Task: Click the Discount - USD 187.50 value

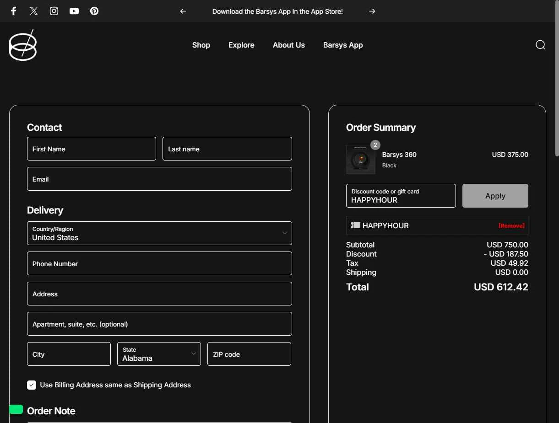Action: point(506,254)
